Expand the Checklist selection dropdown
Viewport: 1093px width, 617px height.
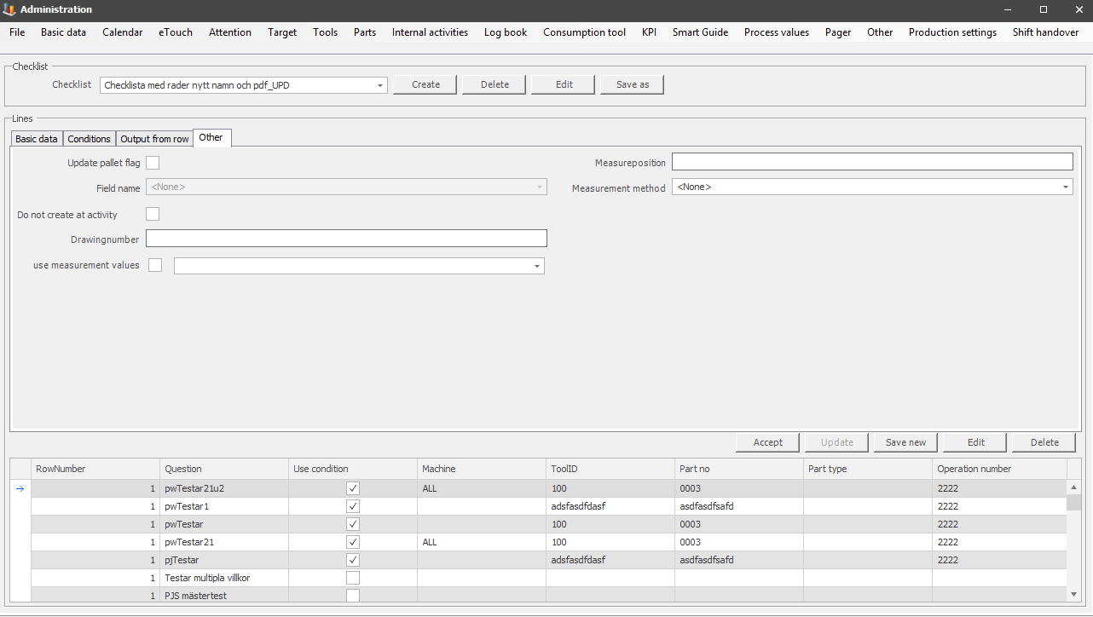pos(379,85)
